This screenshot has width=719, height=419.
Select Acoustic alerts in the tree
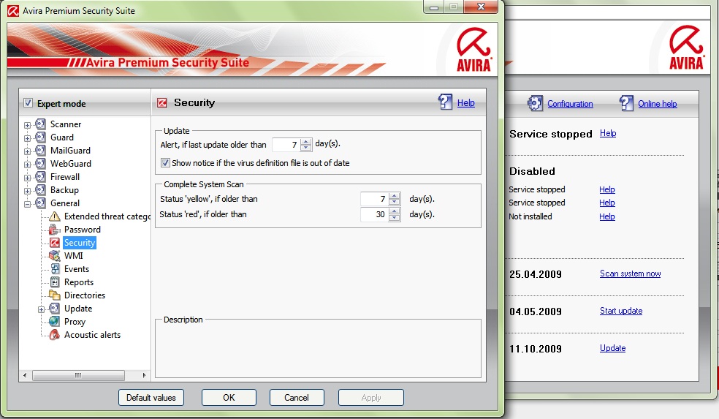(x=92, y=335)
